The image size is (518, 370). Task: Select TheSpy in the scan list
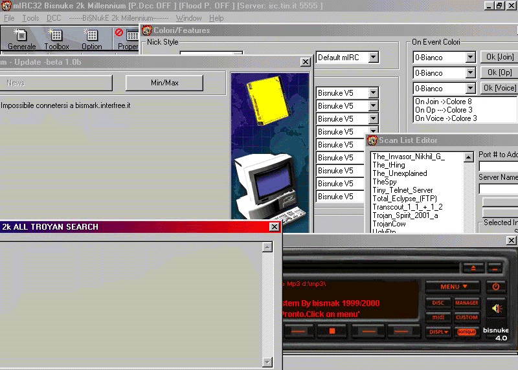385,182
